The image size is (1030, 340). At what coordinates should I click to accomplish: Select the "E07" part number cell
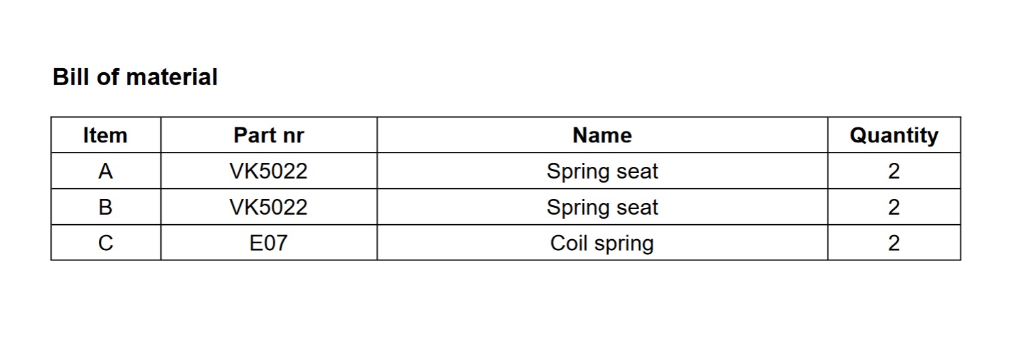[x=269, y=243]
